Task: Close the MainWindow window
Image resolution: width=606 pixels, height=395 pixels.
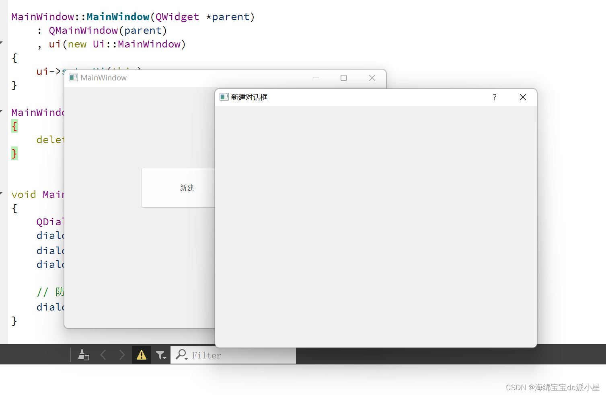Action: click(x=372, y=78)
